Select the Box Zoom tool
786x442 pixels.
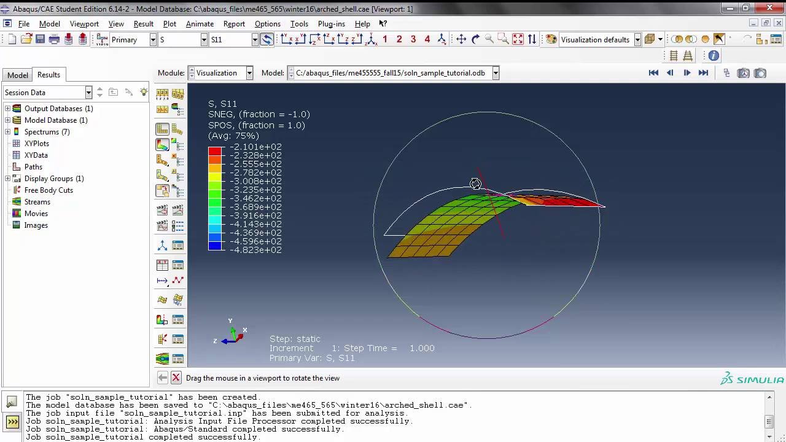click(x=504, y=39)
